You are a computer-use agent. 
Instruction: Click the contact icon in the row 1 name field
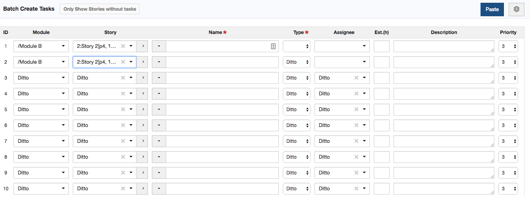(273, 46)
